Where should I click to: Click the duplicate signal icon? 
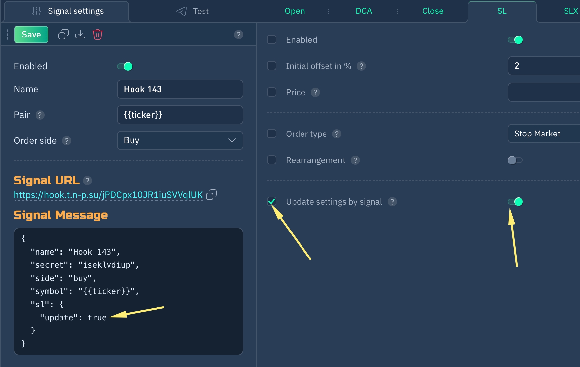coord(63,35)
